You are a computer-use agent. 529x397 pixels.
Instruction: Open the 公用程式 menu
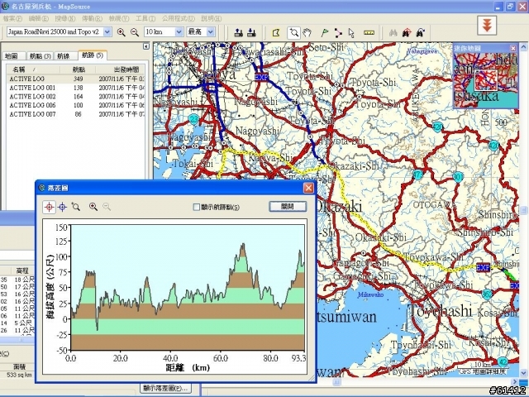click(x=179, y=18)
